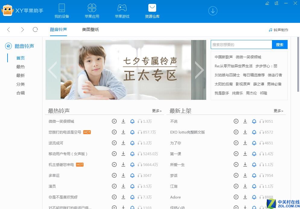Download 微微一笑很倾城 in the 最热铃声 list
Viewport: 300px width, 209px height.
coord(123,121)
